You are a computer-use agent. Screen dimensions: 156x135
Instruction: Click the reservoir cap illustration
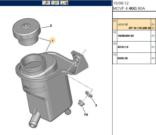click(x=27, y=32)
